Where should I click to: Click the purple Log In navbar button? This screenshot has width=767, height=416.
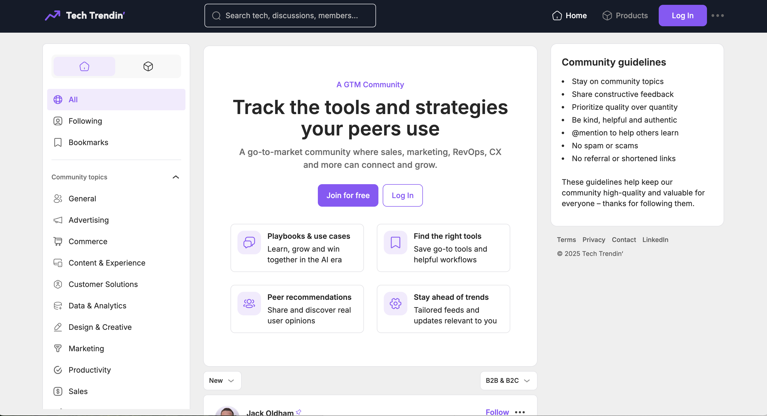682,16
